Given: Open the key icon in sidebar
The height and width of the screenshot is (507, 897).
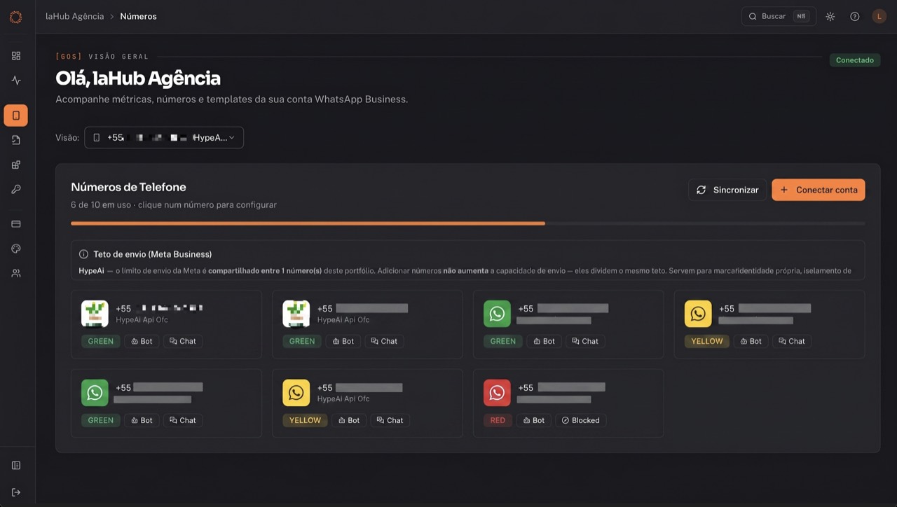Looking at the screenshot, I should point(16,189).
